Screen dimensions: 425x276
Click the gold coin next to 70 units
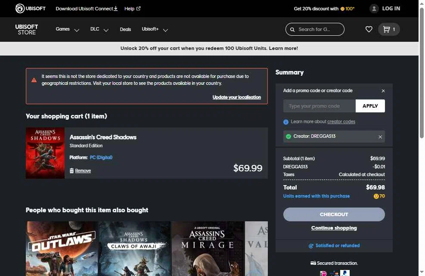click(x=376, y=196)
